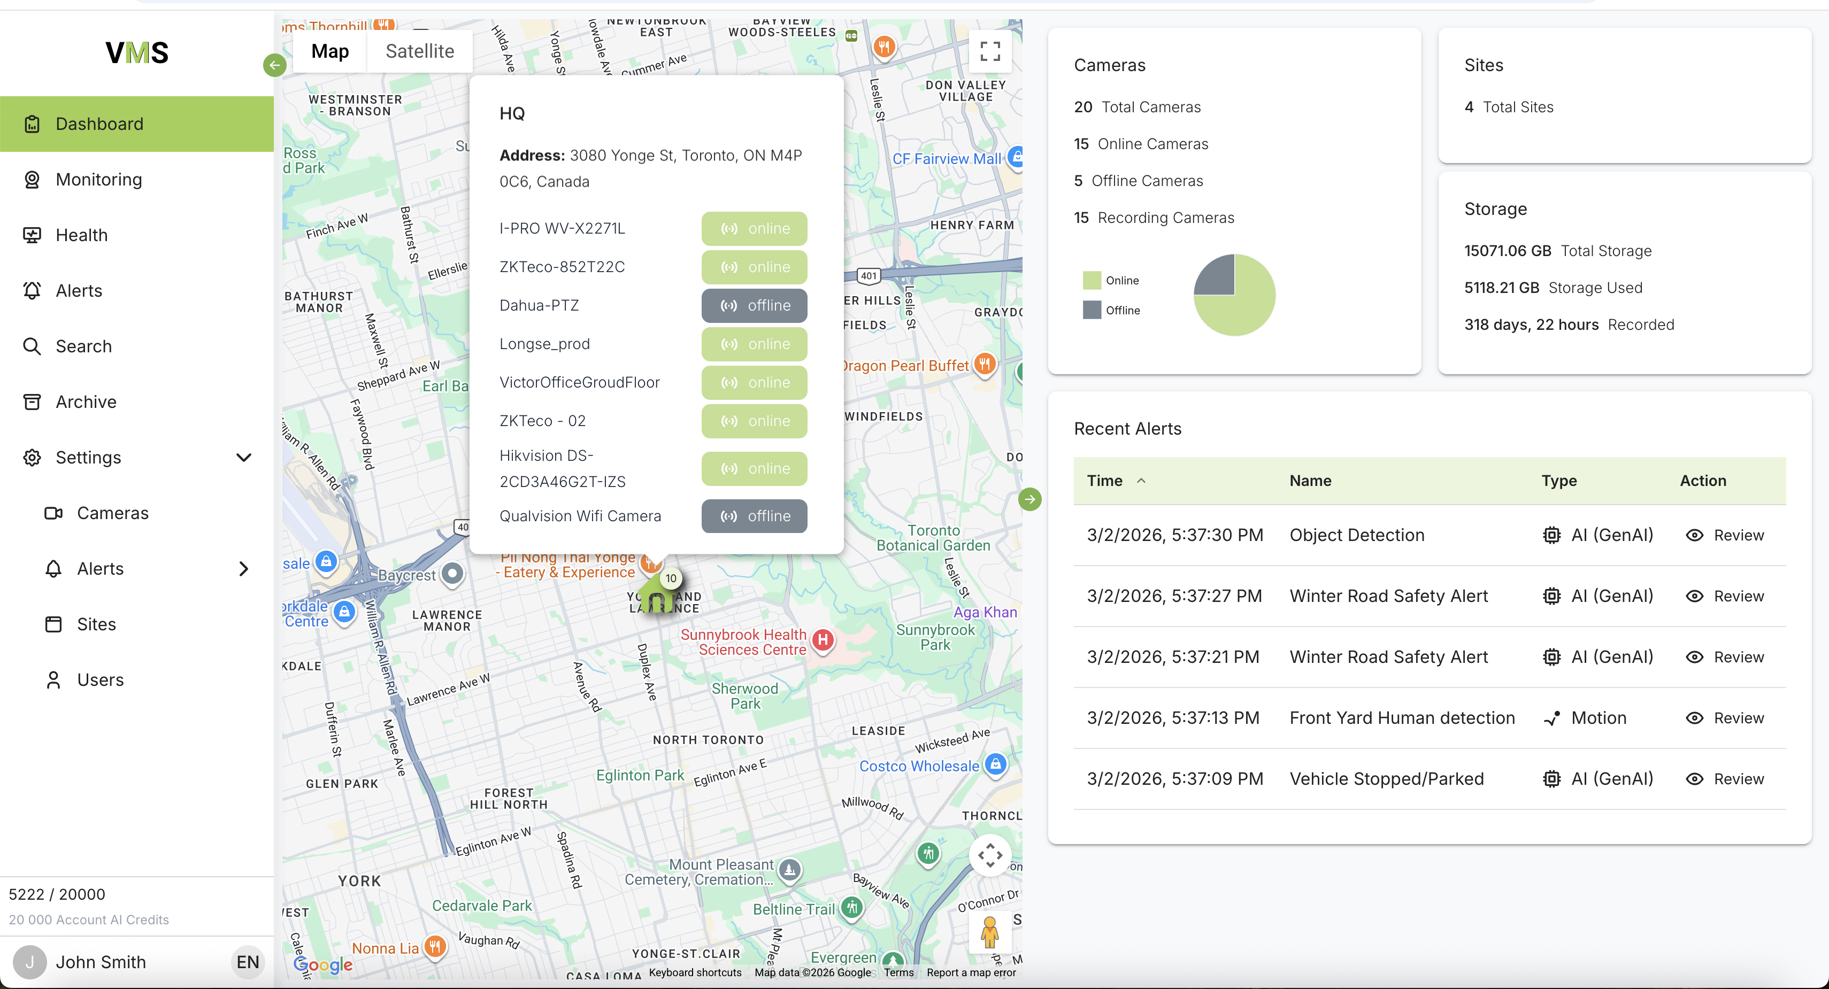Screen dimensions: 1829x989
Task: Click the map camera pan control
Action: pos(990,855)
